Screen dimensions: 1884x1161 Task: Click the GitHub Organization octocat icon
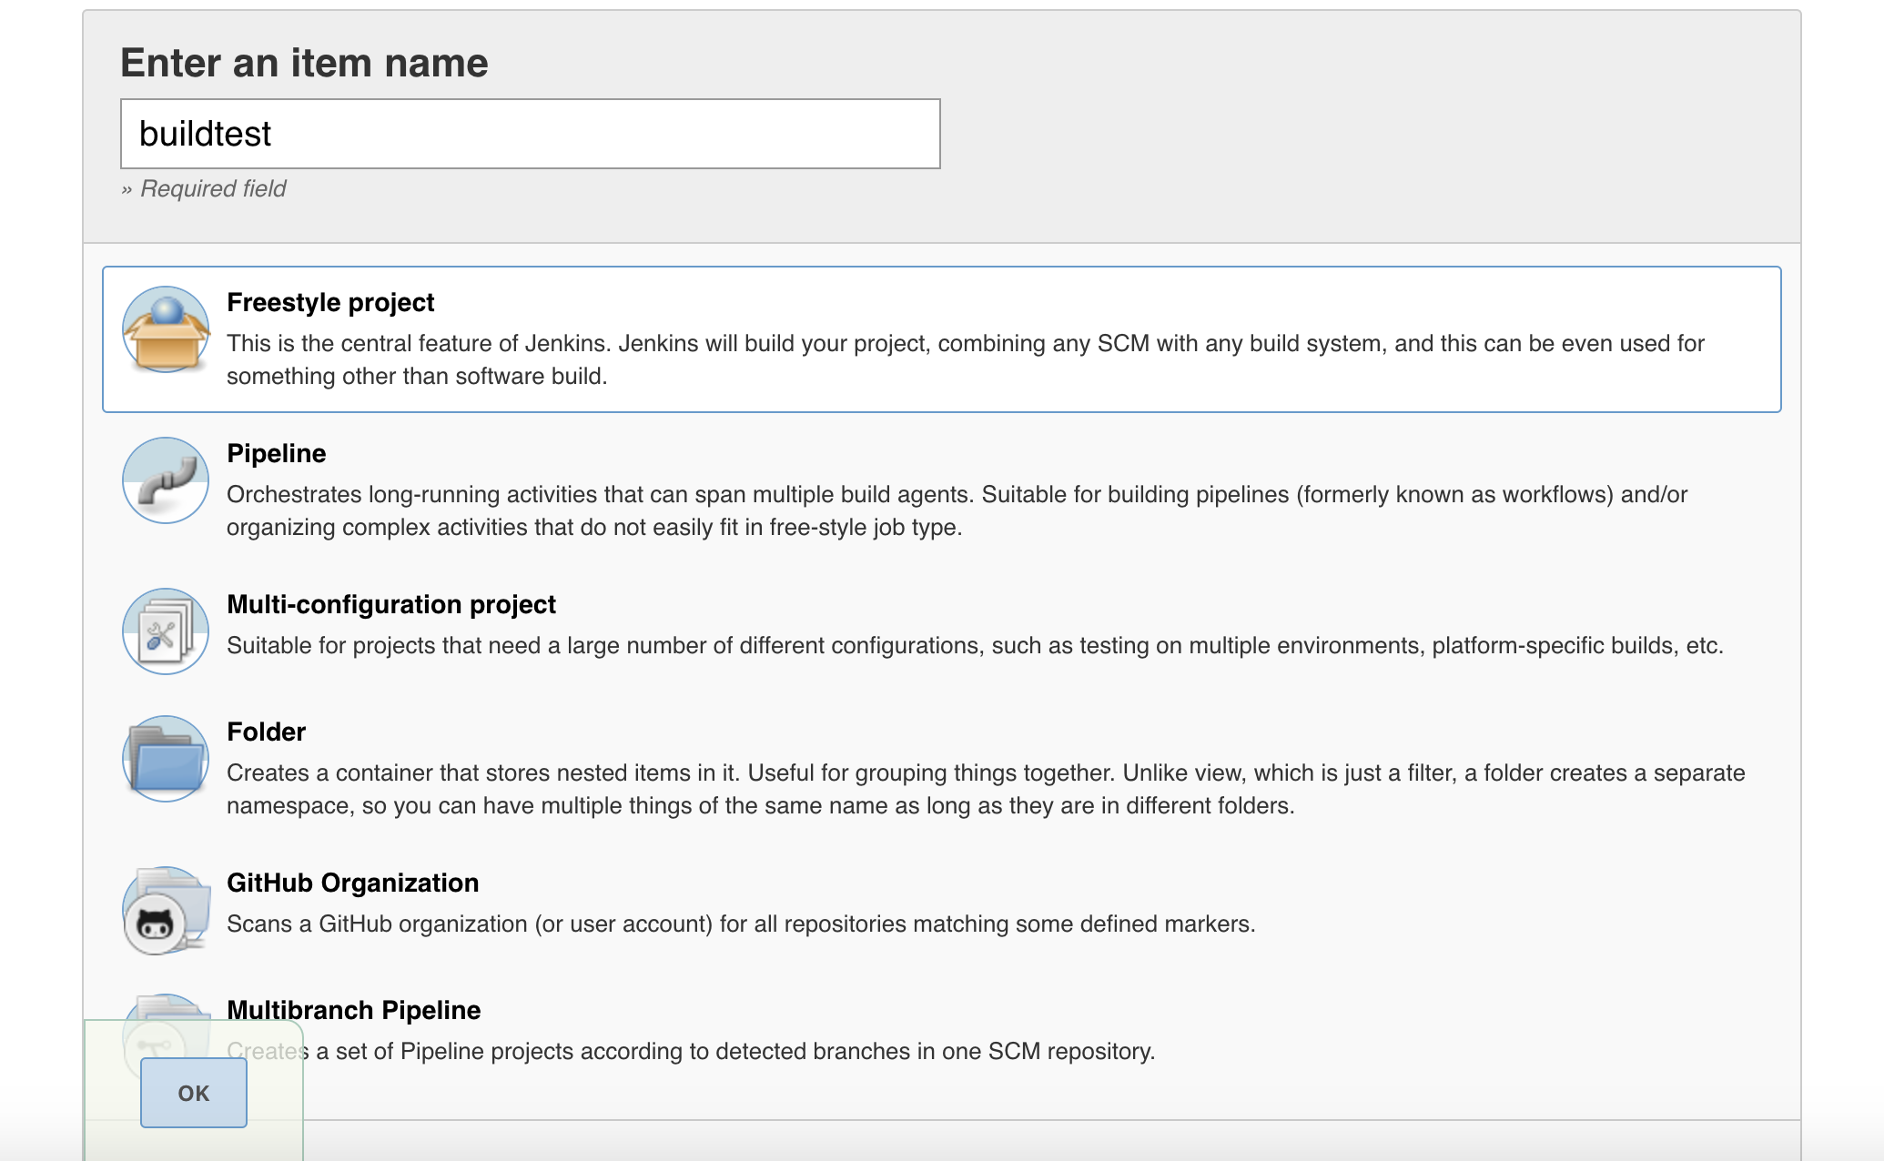(166, 910)
